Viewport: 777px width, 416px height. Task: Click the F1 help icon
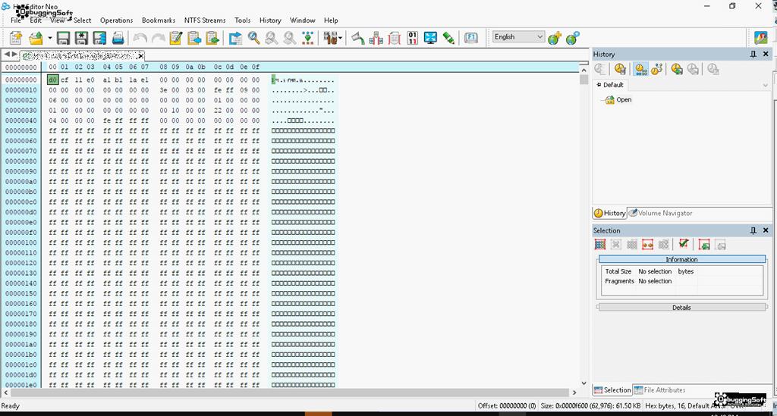pos(471,38)
